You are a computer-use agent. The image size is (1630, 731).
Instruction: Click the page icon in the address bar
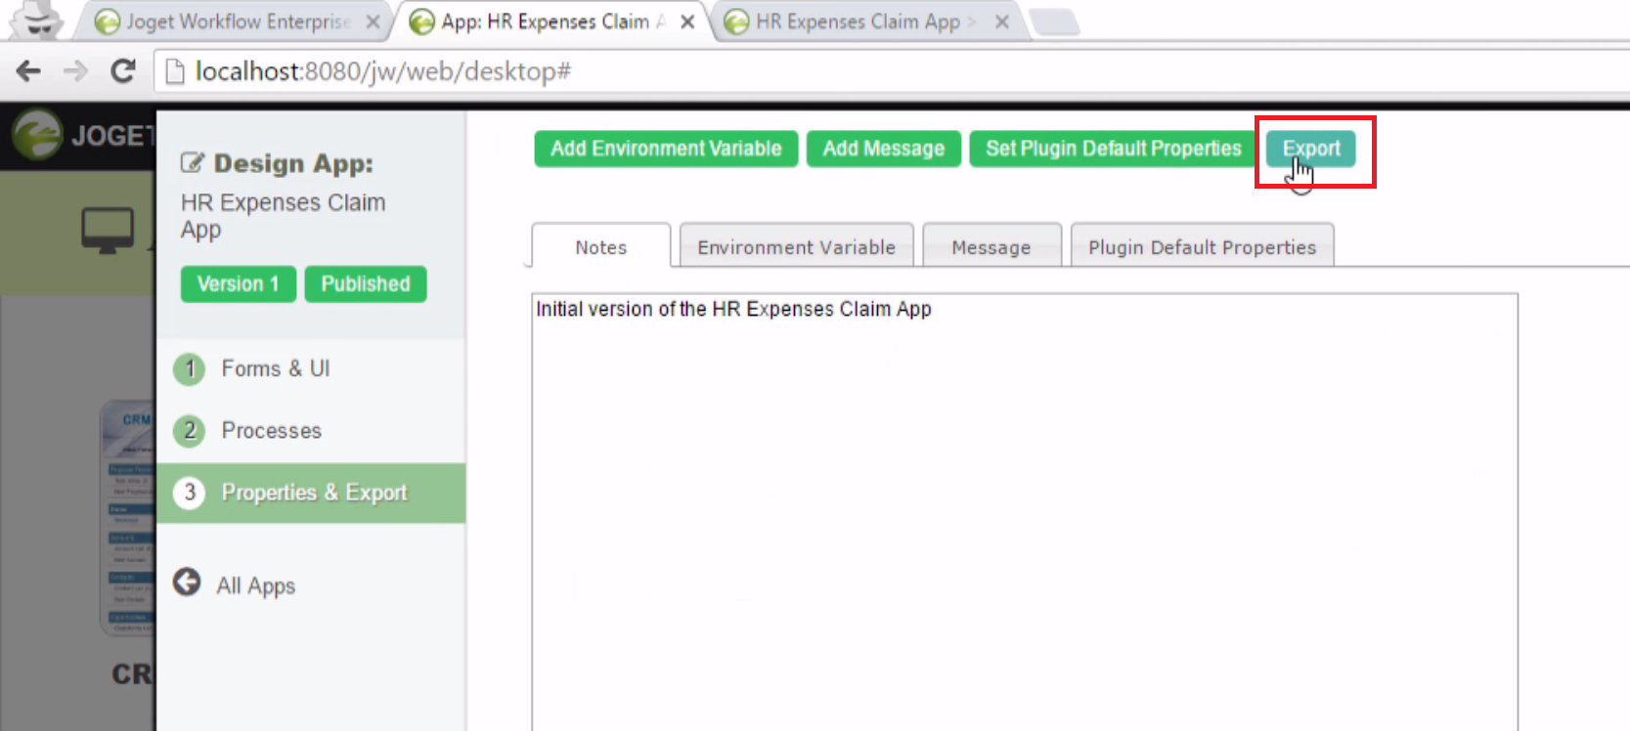pos(175,71)
